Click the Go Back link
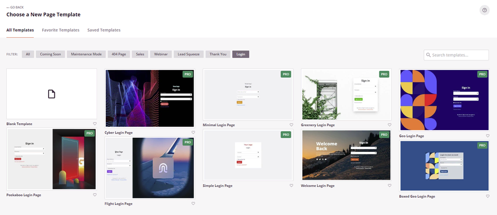This screenshot has width=497, height=215. point(15,7)
